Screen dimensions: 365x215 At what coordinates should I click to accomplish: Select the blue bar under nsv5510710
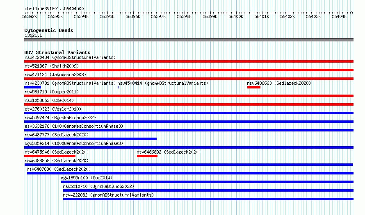[x=208, y=190]
